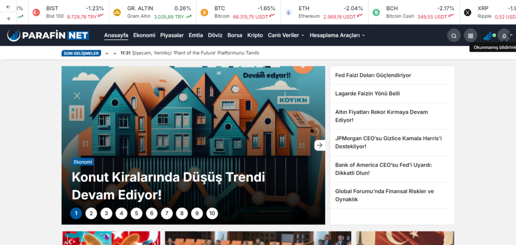Expand the Canlı Veriler dropdown menu
The image size is (516, 245).
pos(286,35)
